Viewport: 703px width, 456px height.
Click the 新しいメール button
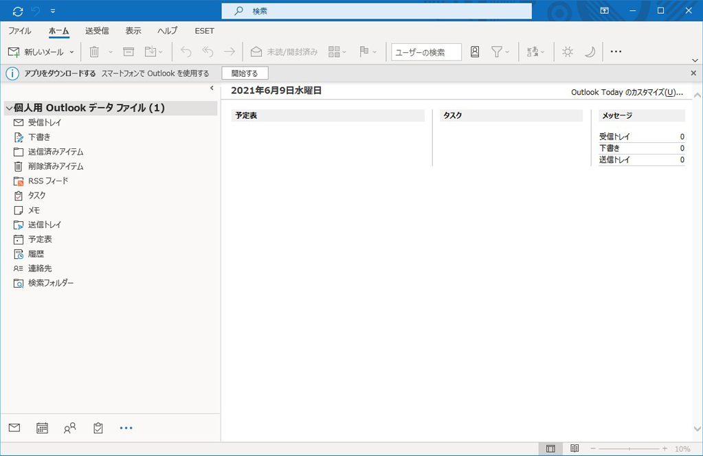36,52
